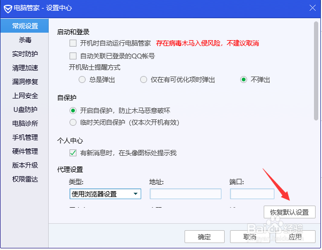This screenshot has width=322, height=250.
Task: Click the vertical scrollbar thumb
Action: [x=316, y=71]
